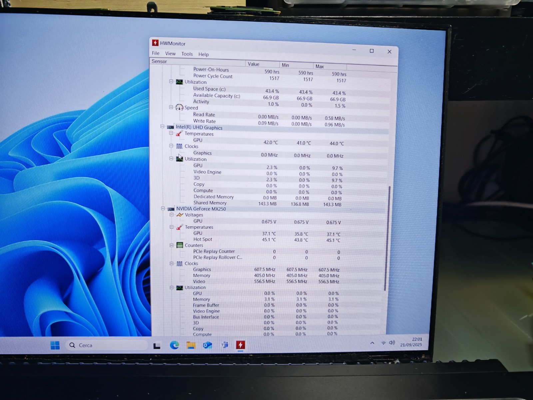Click the Counters chip icon
The height and width of the screenshot is (400, 533).
[180, 245]
